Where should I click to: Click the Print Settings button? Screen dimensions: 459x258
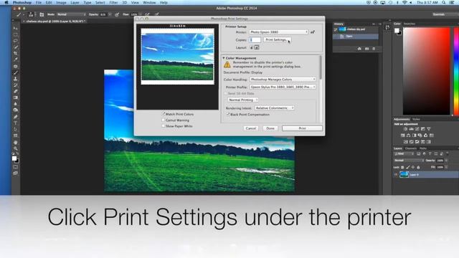pyautogui.click(x=278, y=39)
